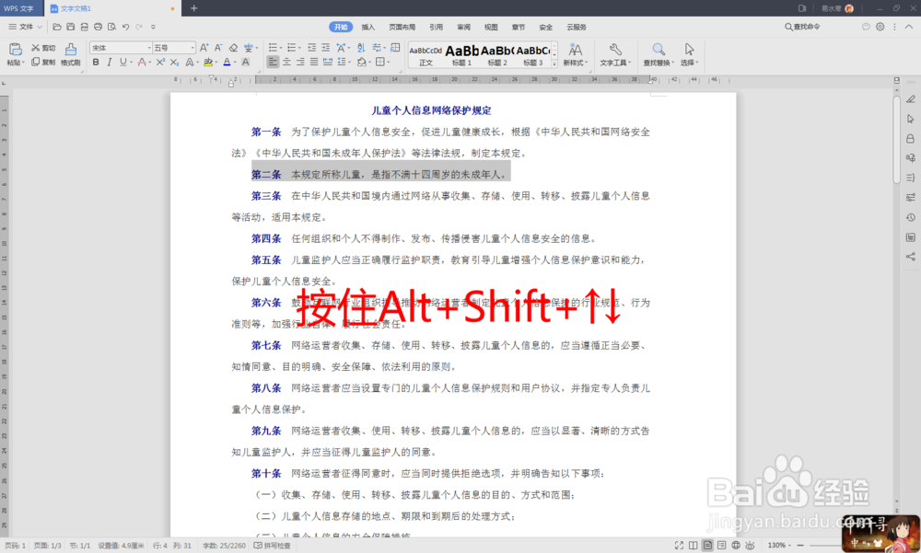Viewport: 921px width, 553px height.
Task: Switch to the 插入 ribbon tab
Action: pyautogui.click(x=367, y=27)
